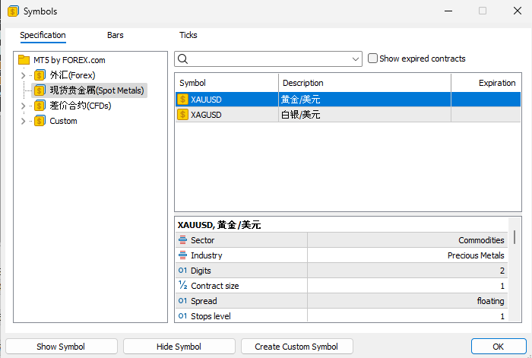Image resolution: width=532 pixels, height=358 pixels.
Task: Open the symbol search dropdown arrow
Action: pyautogui.click(x=356, y=59)
